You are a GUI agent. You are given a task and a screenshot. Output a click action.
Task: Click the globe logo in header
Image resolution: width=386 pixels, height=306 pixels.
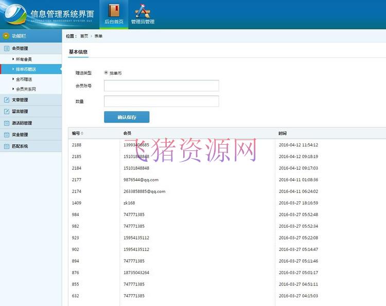[15, 15]
